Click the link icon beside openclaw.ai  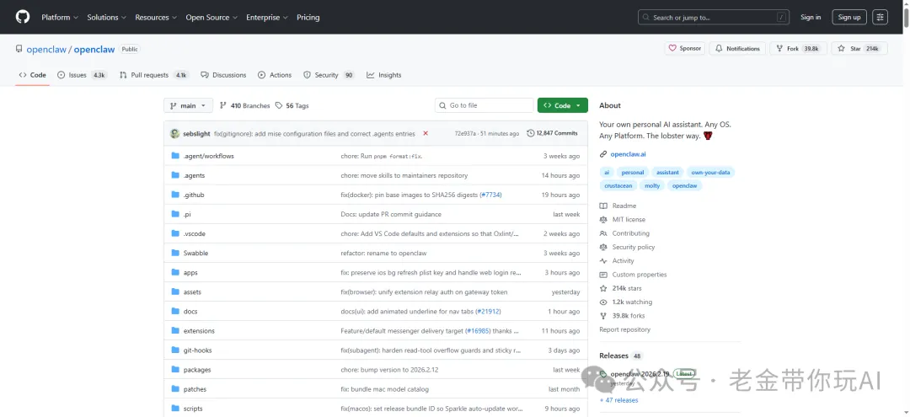coord(603,154)
